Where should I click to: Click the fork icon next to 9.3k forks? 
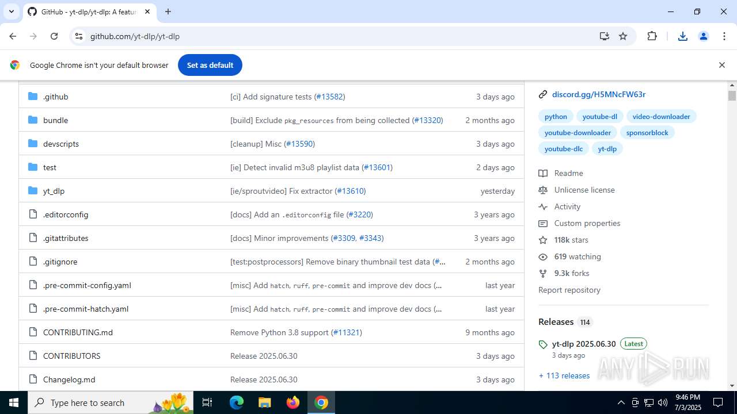(542, 273)
